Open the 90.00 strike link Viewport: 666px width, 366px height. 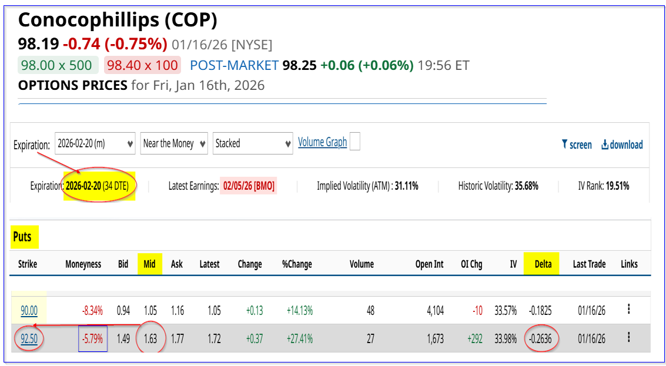(29, 311)
